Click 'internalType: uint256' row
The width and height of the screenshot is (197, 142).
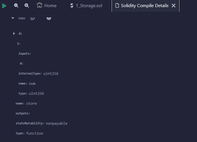[x=38, y=74]
